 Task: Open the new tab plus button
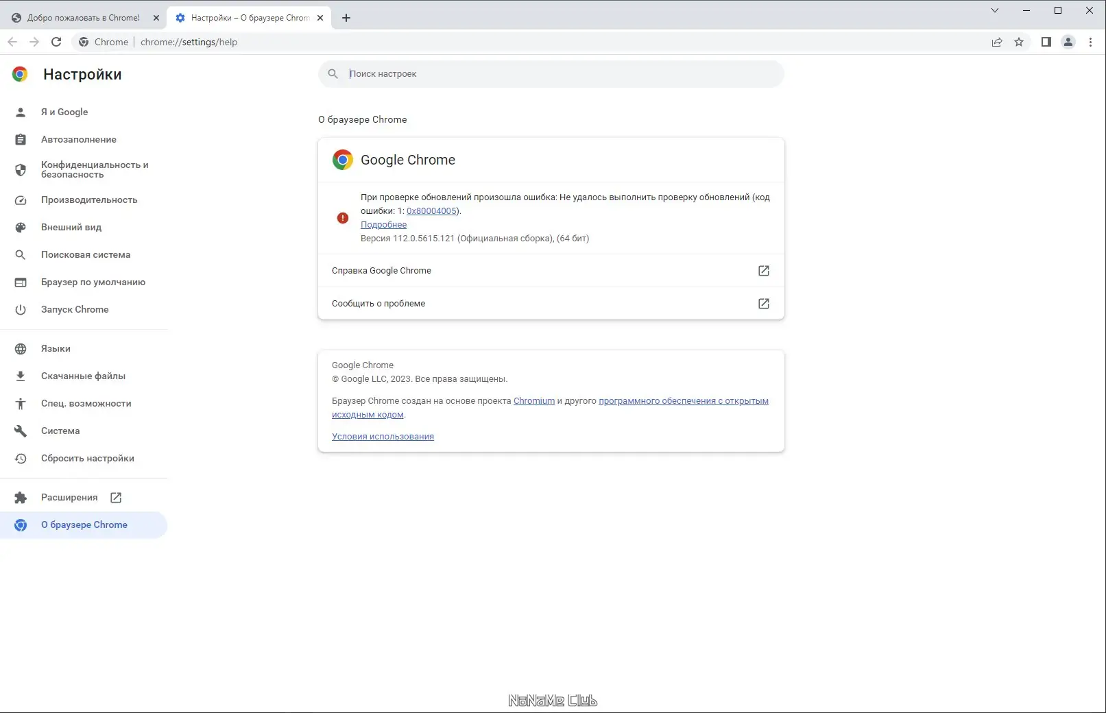click(x=346, y=18)
